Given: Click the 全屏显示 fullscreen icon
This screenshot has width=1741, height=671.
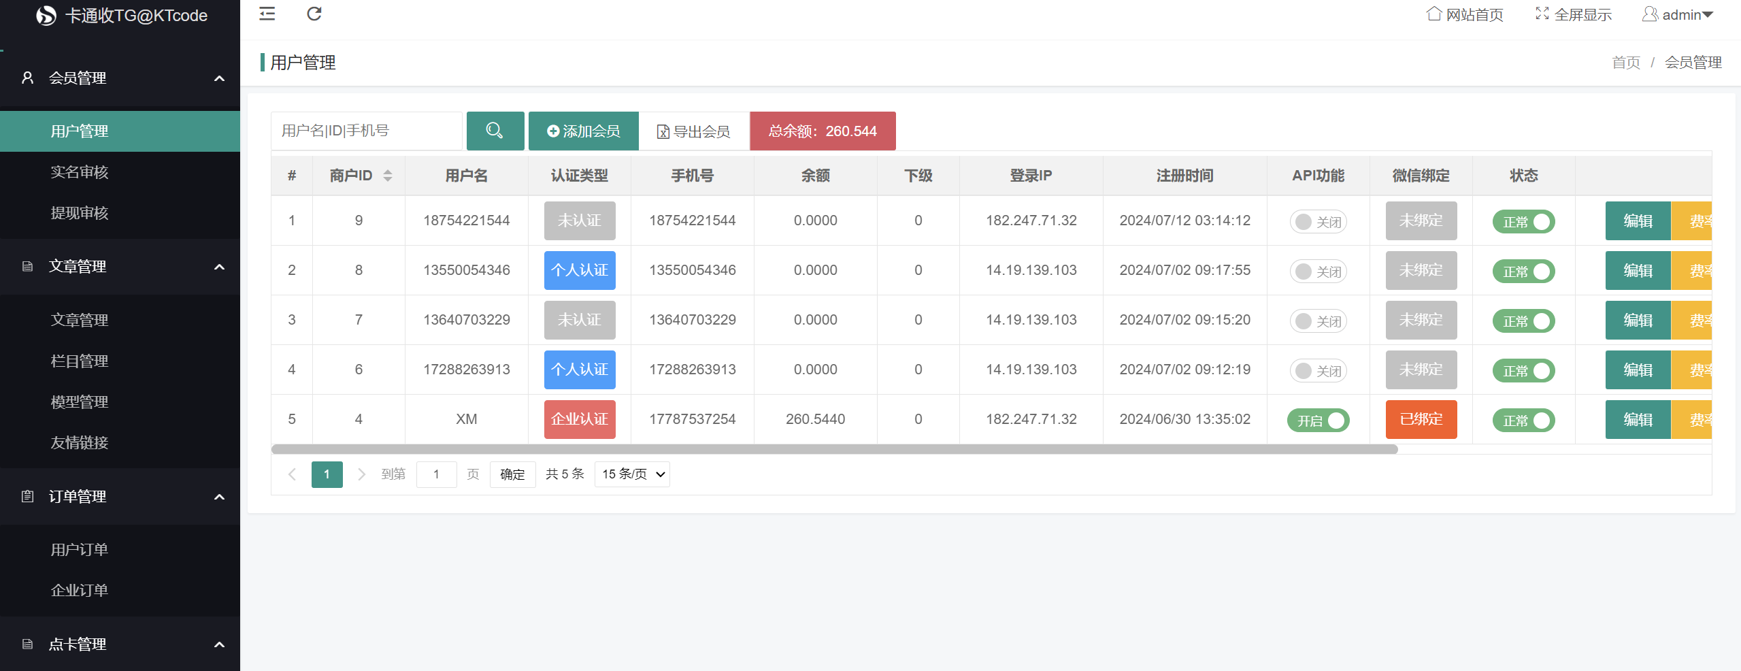Looking at the screenshot, I should coord(1542,14).
